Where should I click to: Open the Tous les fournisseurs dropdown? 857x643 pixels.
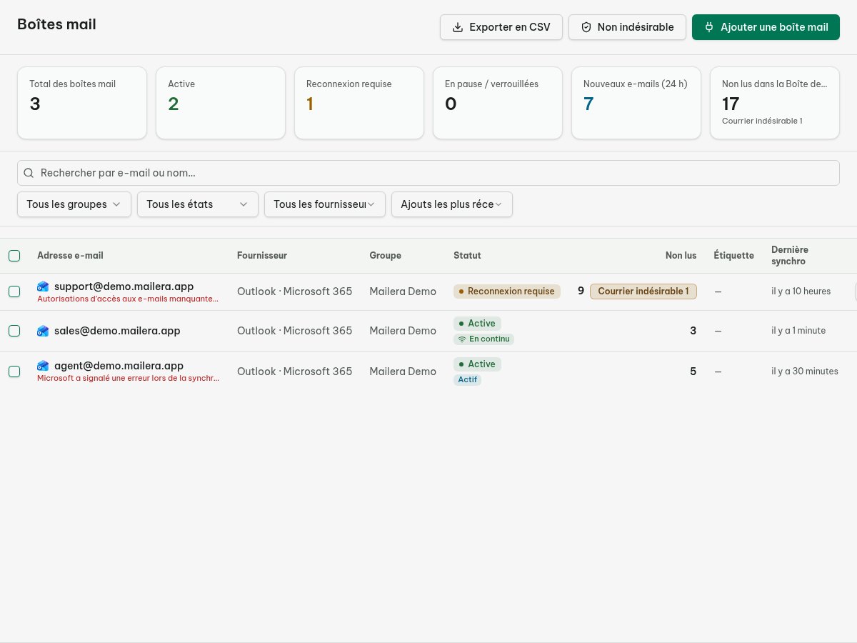(x=325, y=204)
